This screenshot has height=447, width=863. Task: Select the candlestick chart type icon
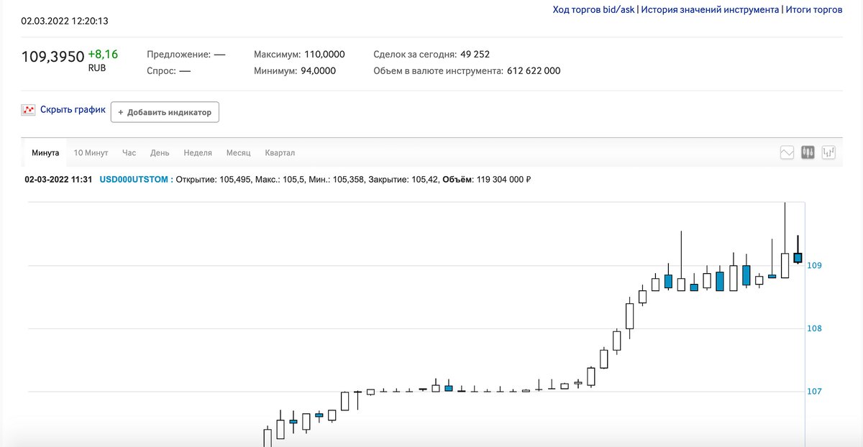[808, 152]
